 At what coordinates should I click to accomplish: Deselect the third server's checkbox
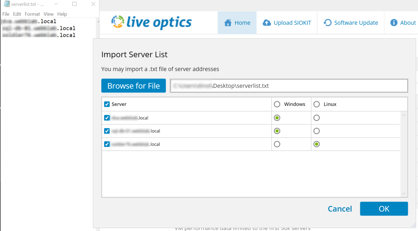point(107,144)
